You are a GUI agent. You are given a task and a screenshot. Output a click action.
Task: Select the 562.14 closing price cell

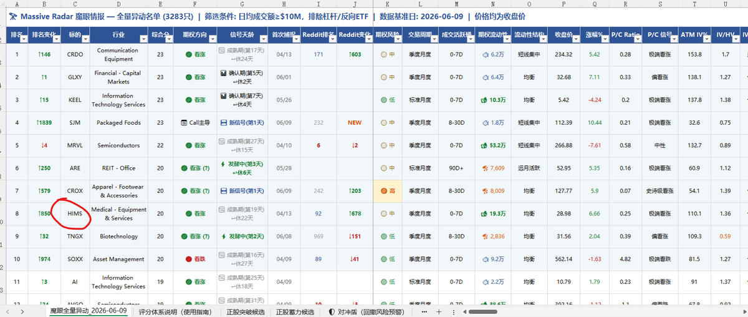coord(563,259)
